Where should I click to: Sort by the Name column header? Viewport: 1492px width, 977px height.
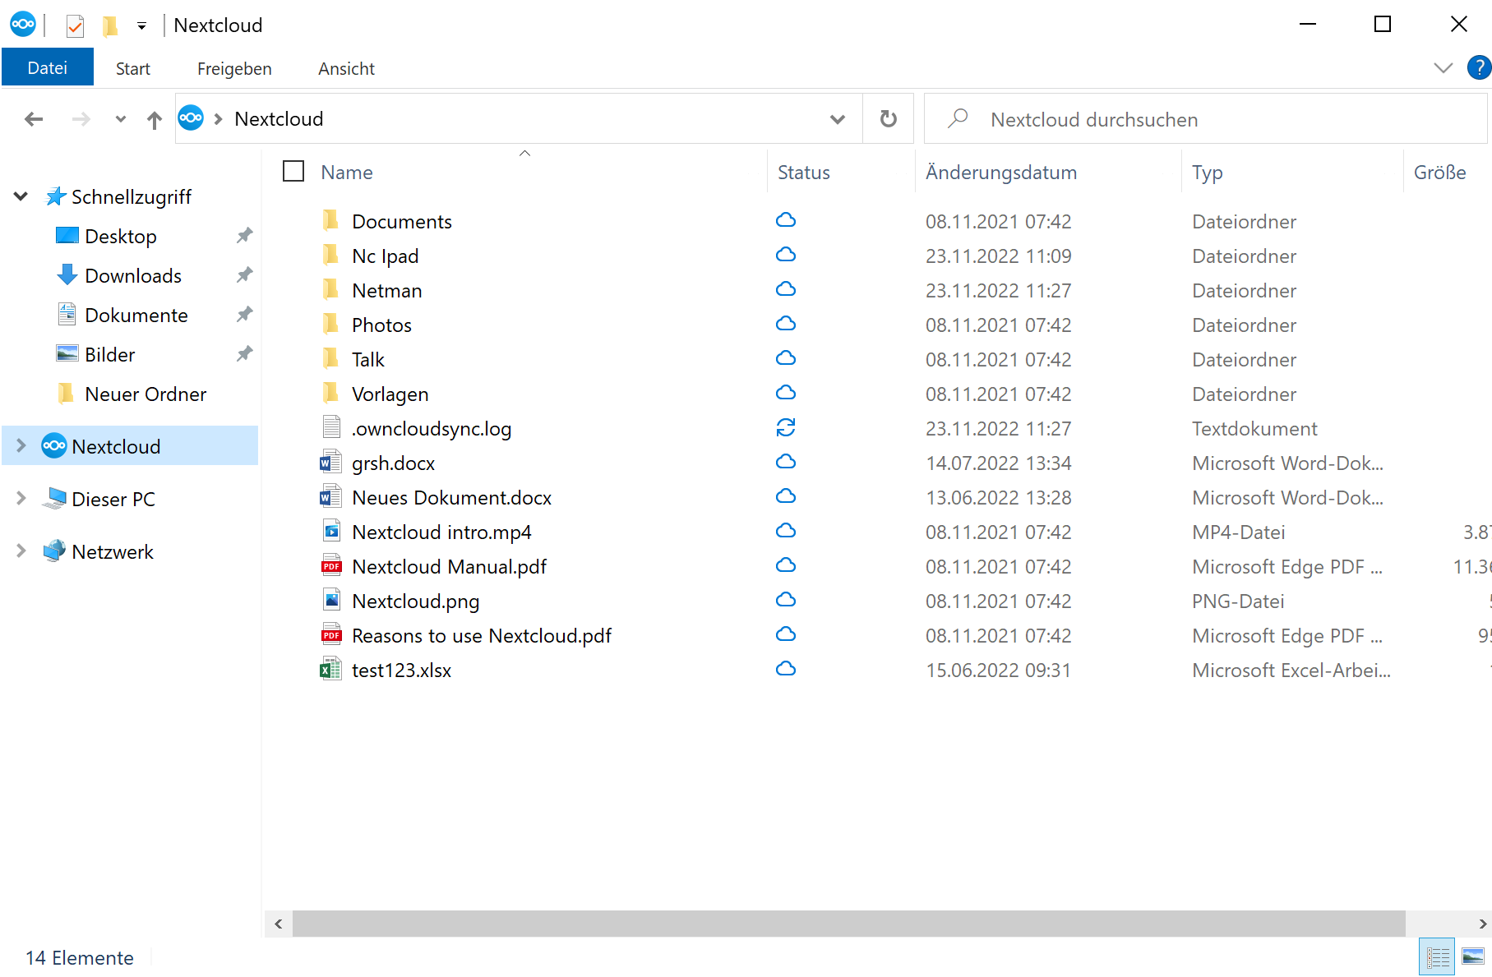346,173
